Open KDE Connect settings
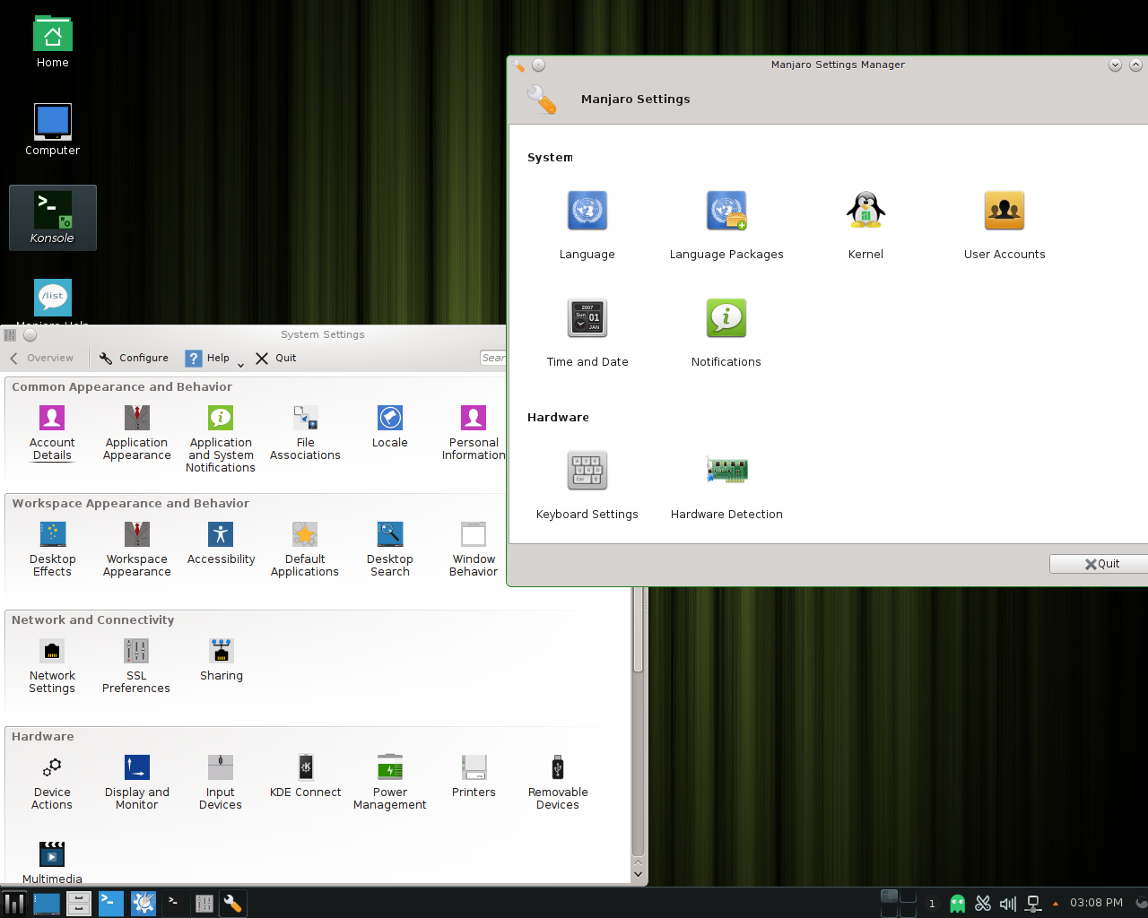This screenshot has height=918, width=1148. [x=306, y=776]
